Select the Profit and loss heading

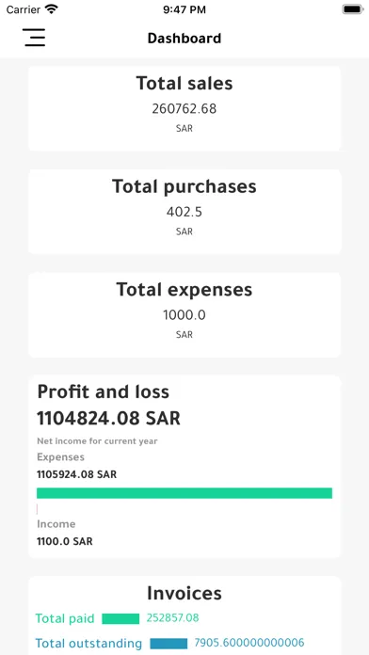click(104, 391)
